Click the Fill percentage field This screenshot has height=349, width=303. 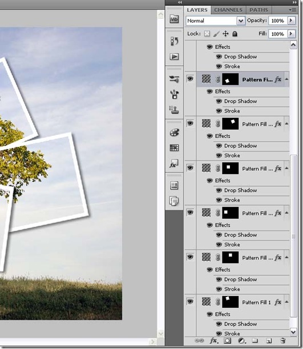278,34
